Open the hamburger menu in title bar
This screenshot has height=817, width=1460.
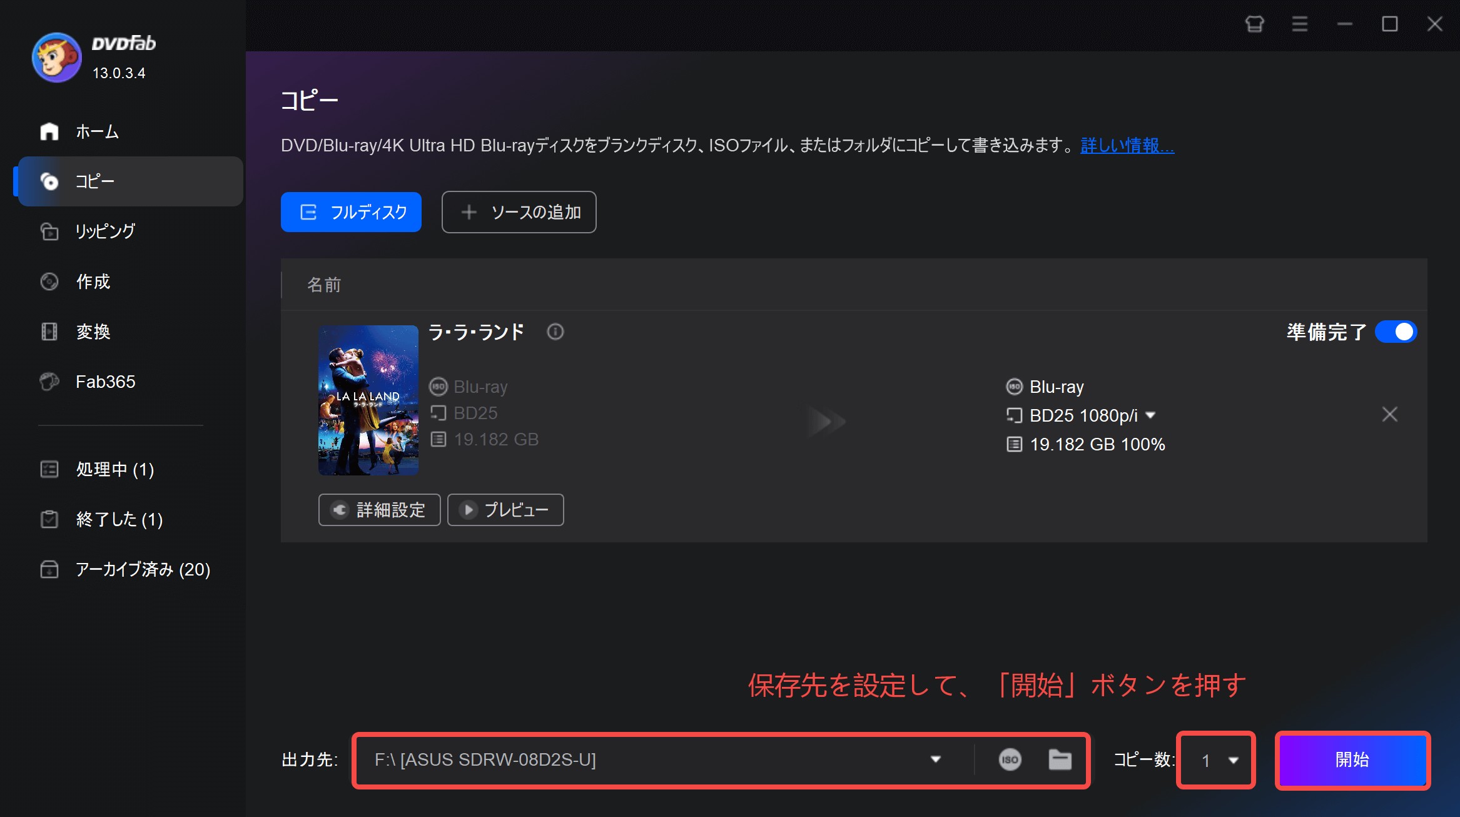(1300, 24)
